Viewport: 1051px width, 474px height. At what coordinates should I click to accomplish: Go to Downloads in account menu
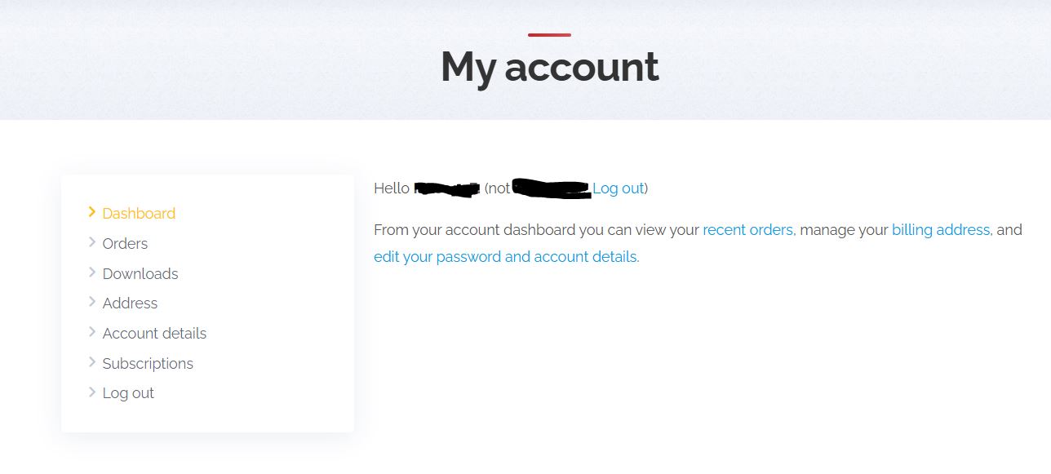point(140,273)
